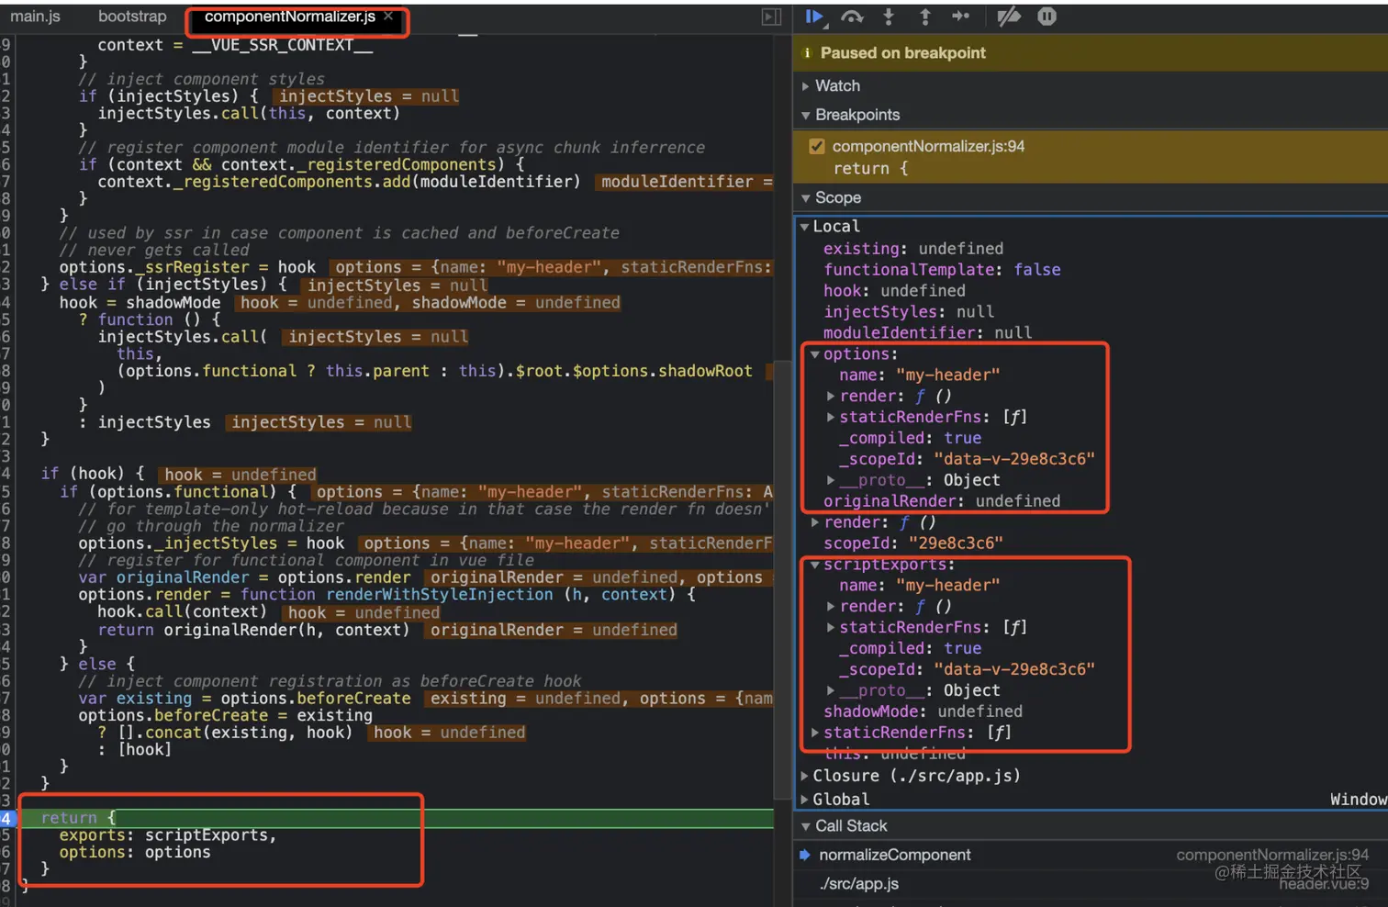
Task: Expand __proto__ under scriptExports
Action: (831, 690)
